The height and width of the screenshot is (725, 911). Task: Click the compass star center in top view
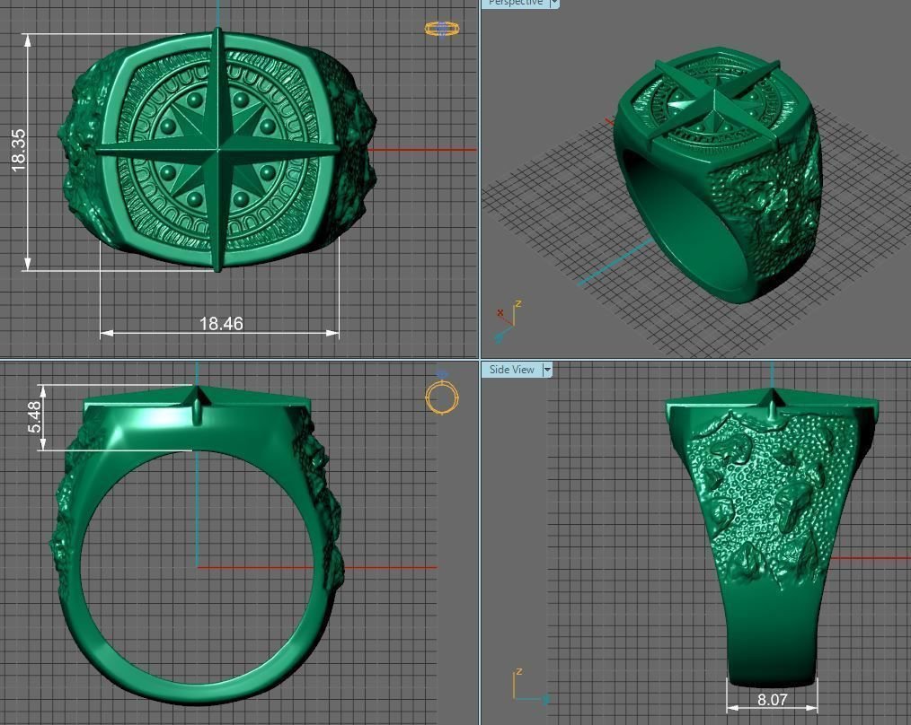(x=218, y=150)
